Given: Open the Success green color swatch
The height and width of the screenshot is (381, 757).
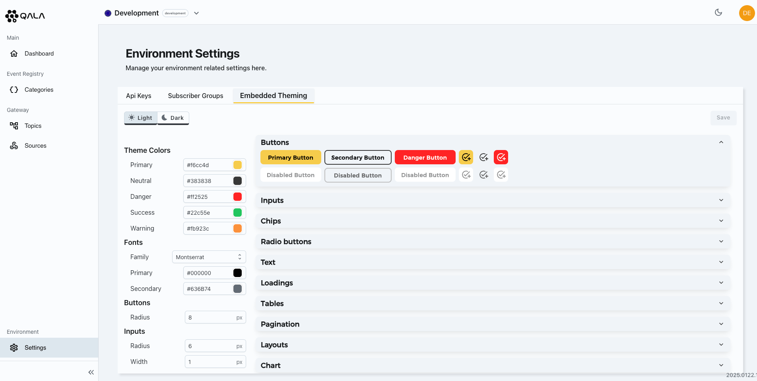Looking at the screenshot, I should pos(237,213).
